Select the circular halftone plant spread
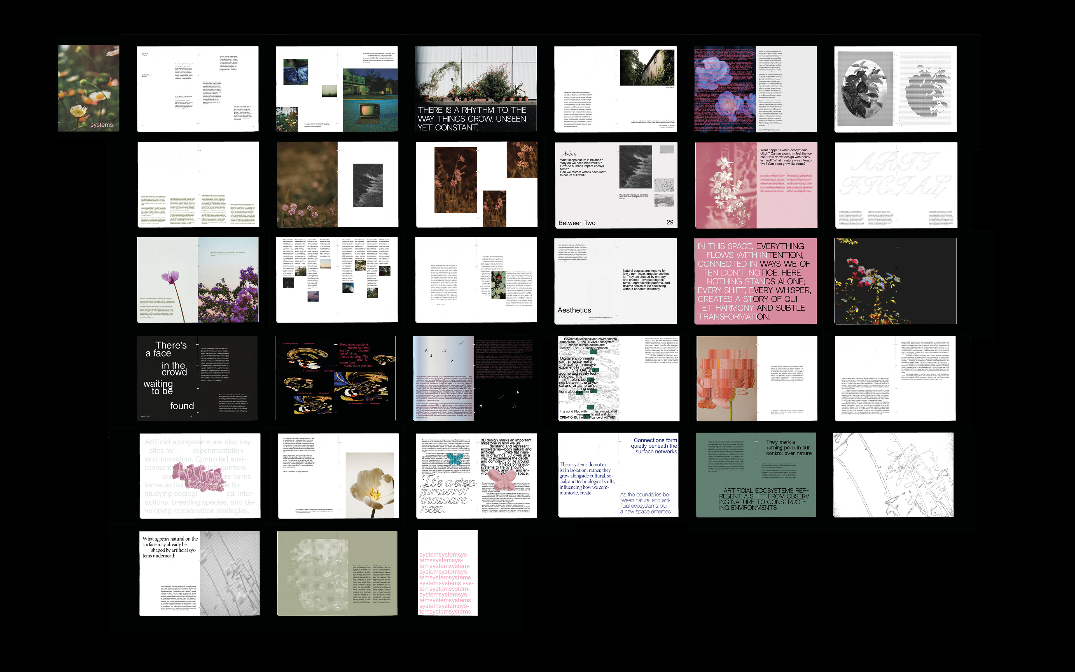Image resolution: width=1075 pixels, height=672 pixels. (x=895, y=89)
